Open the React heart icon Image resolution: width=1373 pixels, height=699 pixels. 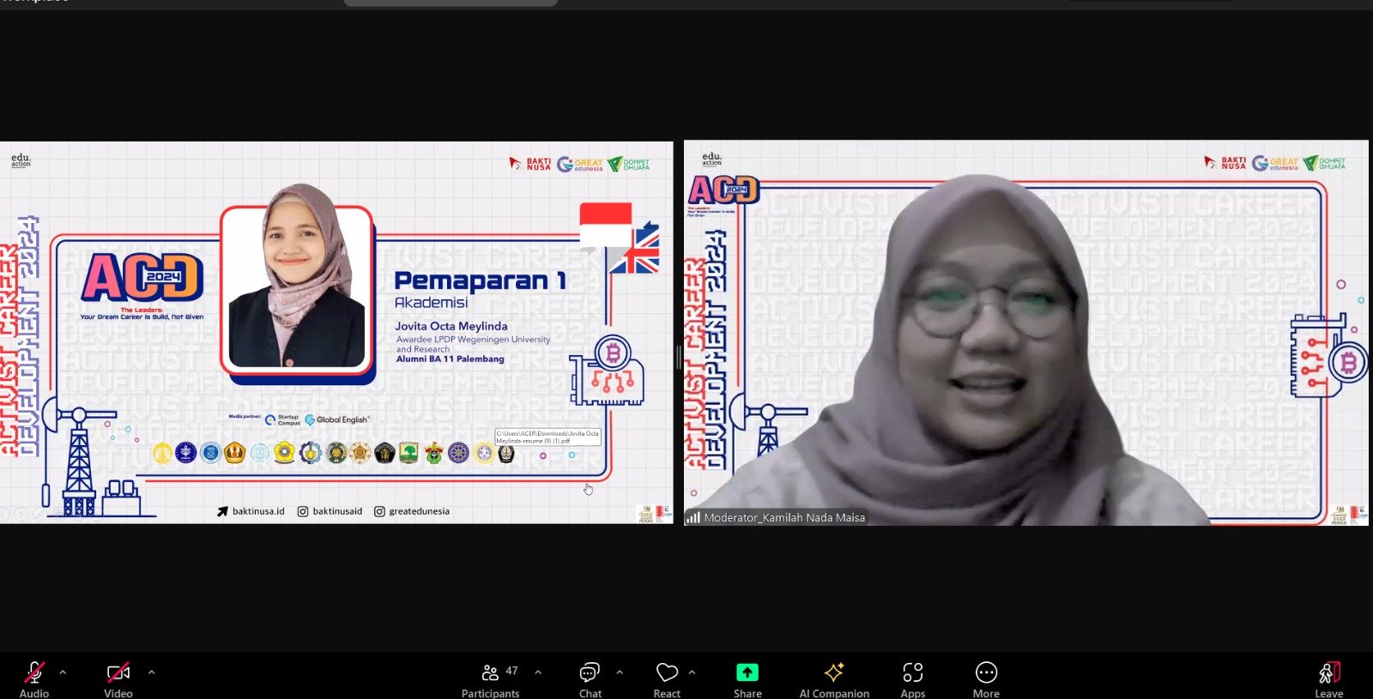[x=667, y=672]
